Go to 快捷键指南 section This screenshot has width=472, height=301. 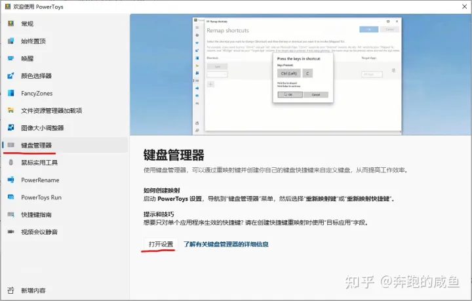(x=65, y=214)
